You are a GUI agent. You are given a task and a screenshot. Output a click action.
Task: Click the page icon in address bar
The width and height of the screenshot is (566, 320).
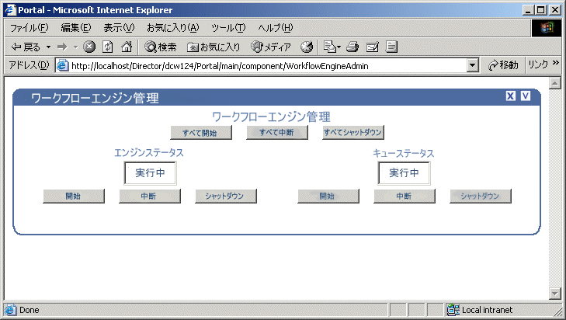62,66
